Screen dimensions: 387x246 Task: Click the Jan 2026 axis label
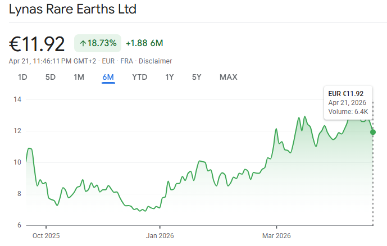click(160, 236)
